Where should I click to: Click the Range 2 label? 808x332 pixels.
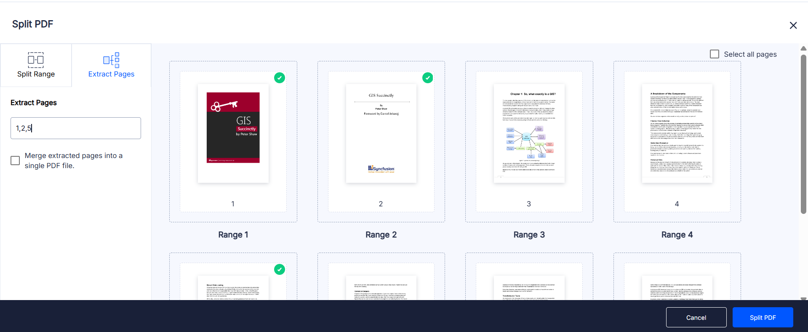[x=381, y=235]
